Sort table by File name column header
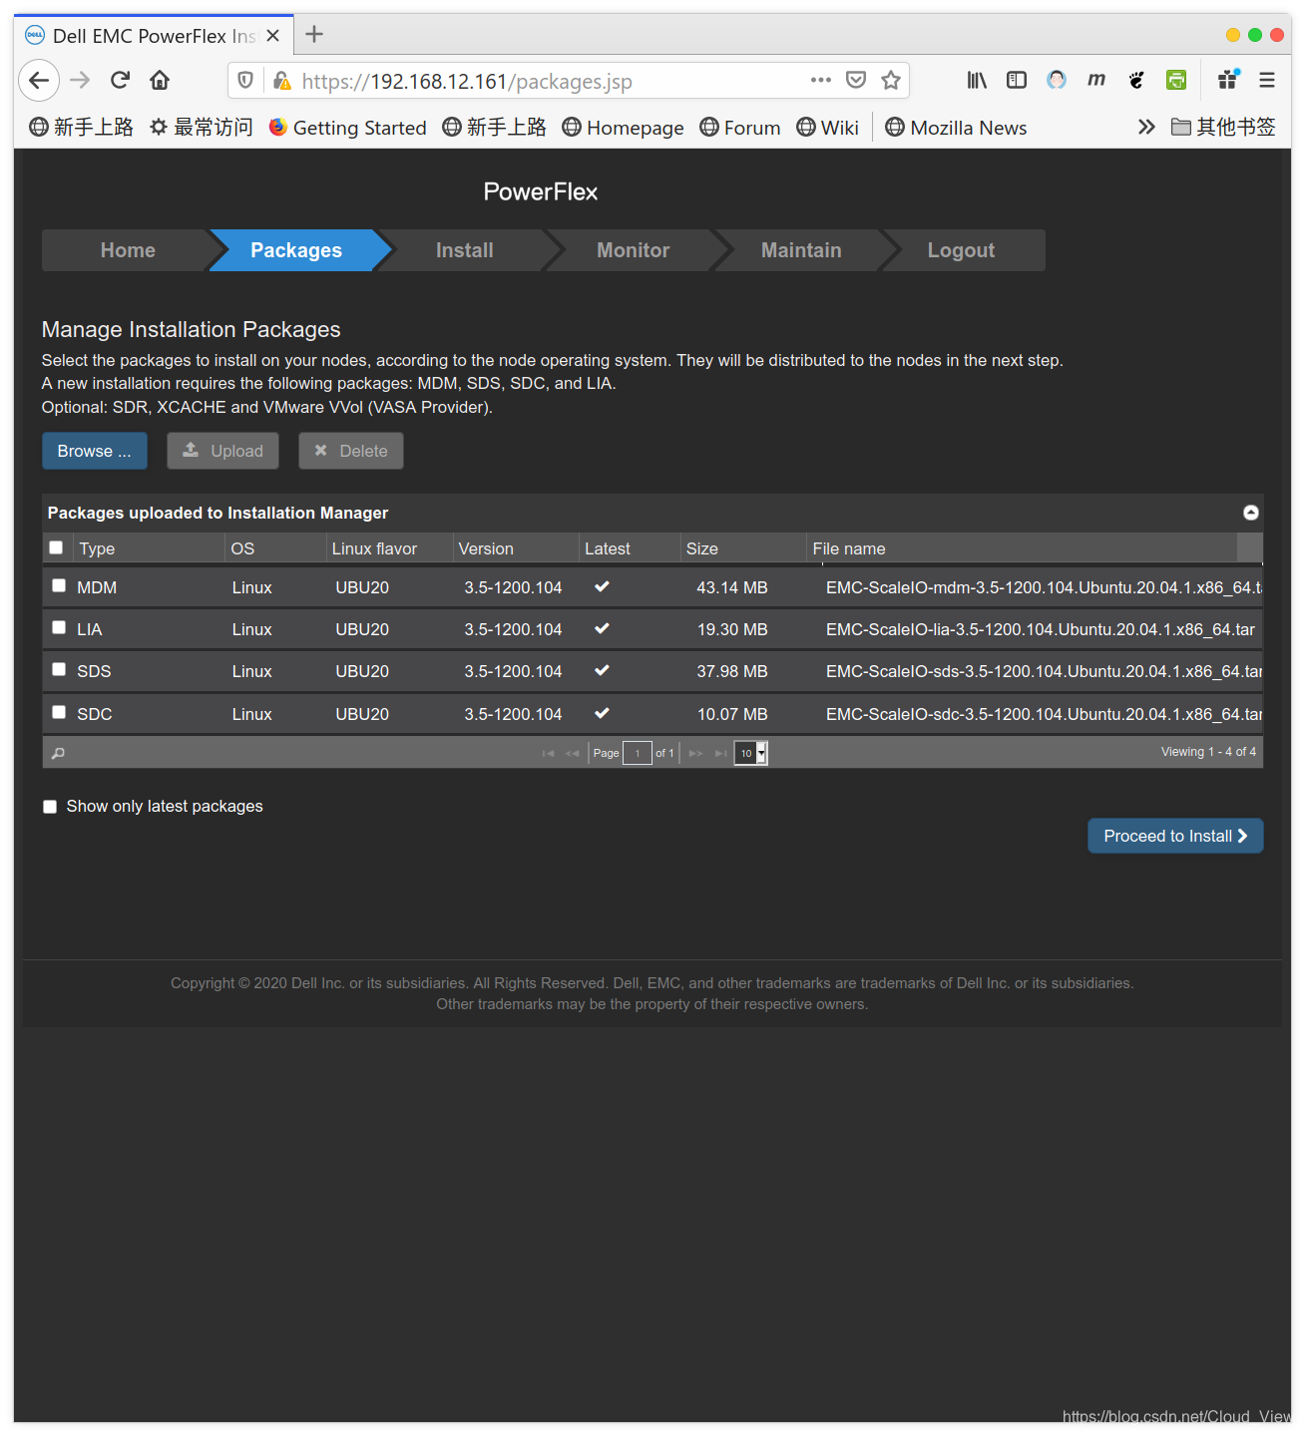The image size is (1305, 1436). [x=1022, y=548]
